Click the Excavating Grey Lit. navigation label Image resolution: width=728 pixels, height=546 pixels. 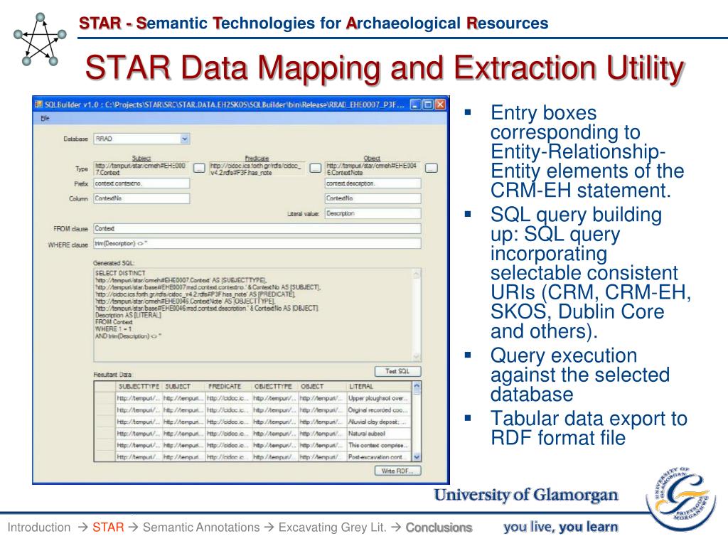tap(332, 528)
